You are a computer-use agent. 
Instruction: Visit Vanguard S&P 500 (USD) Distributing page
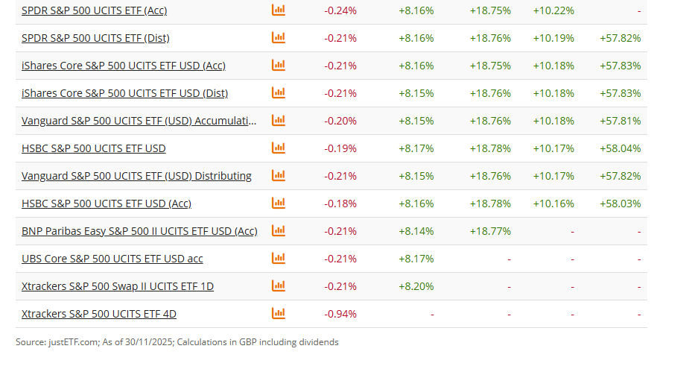point(136,176)
